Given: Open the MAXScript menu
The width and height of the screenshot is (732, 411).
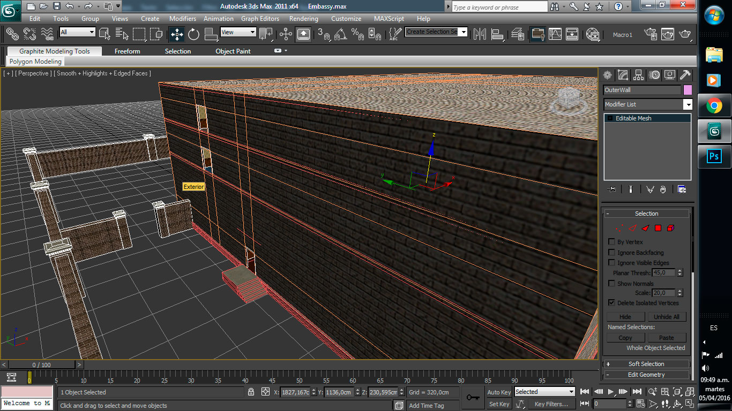Looking at the screenshot, I should click(x=389, y=18).
